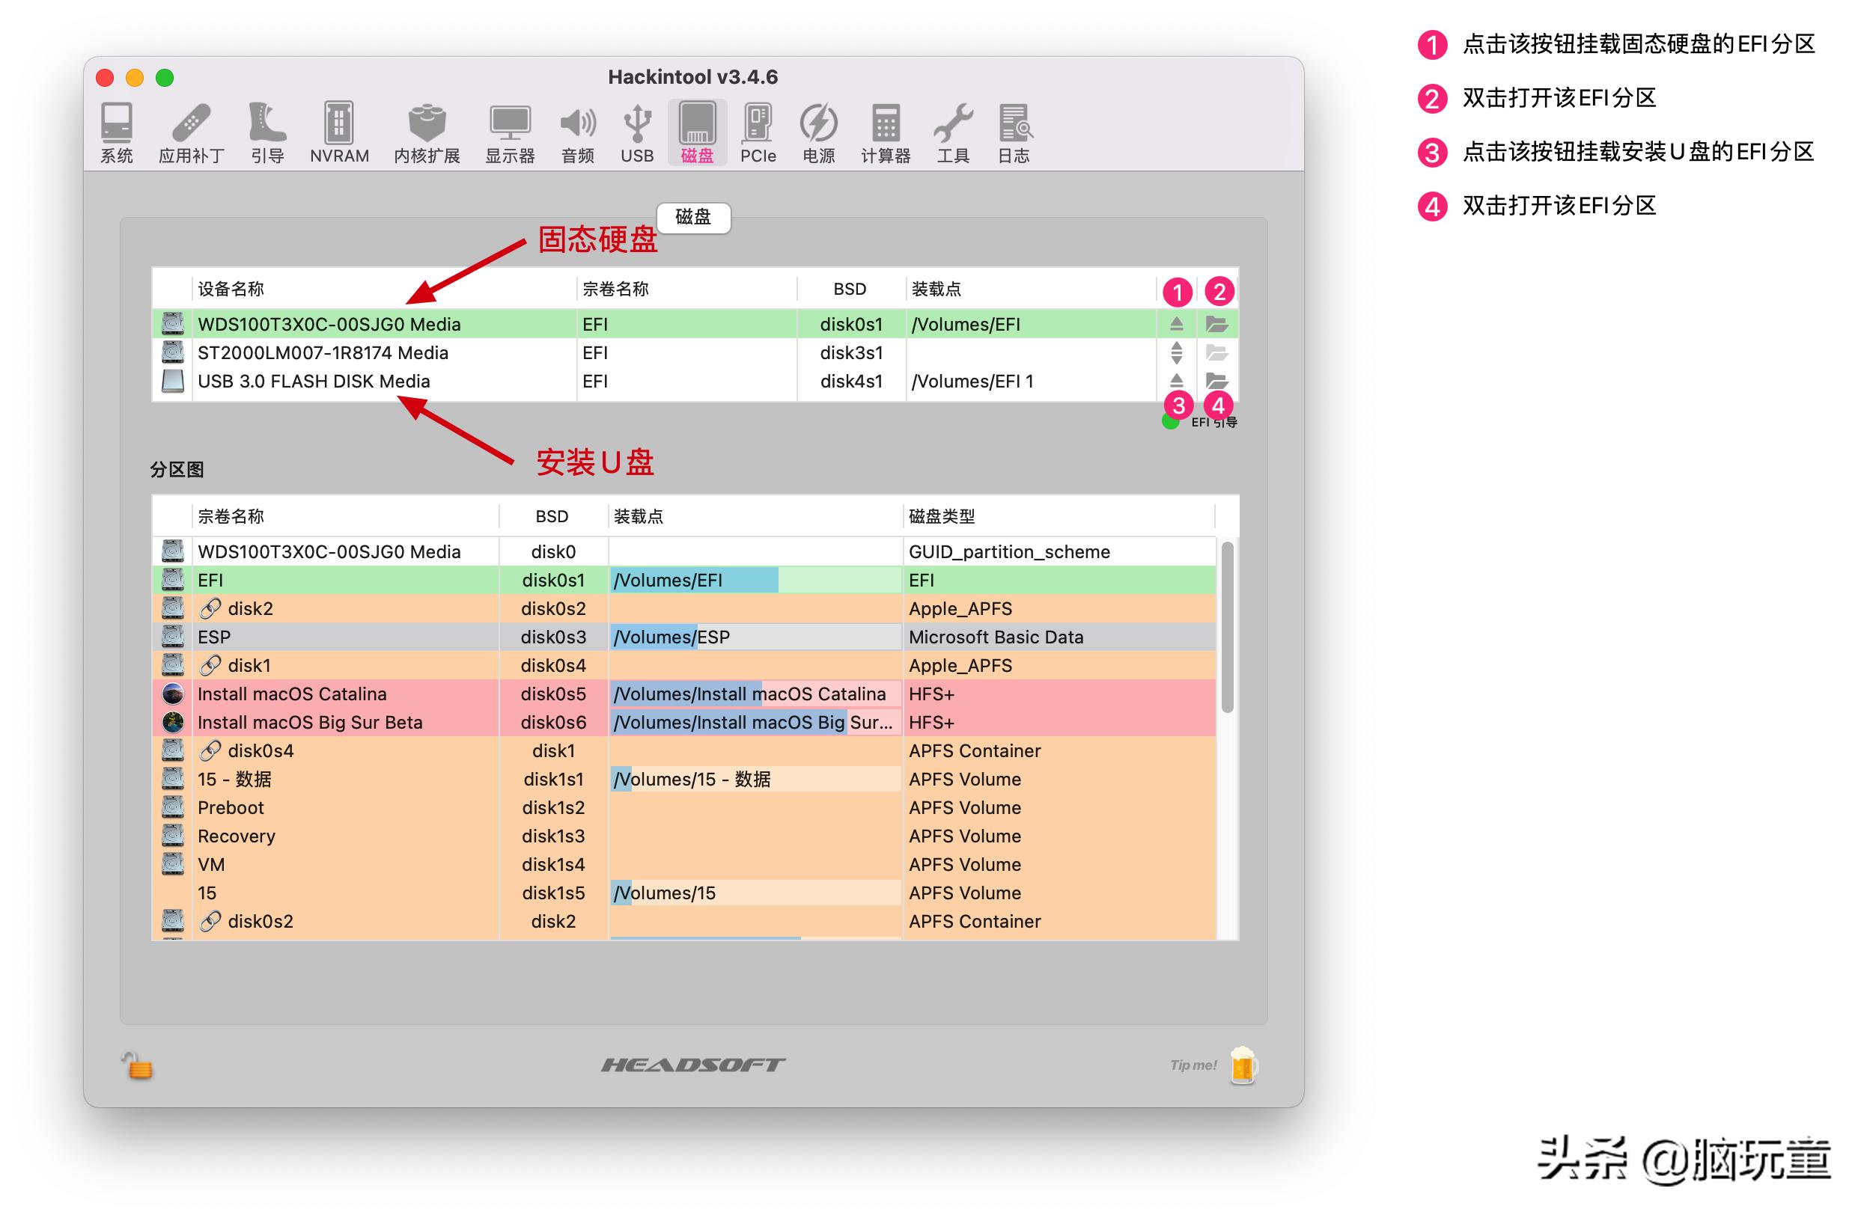Unmount EFI of WDS100T3X0C disk
Viewport: 1867px width, 1218px height.
(x=1176, y=324)
